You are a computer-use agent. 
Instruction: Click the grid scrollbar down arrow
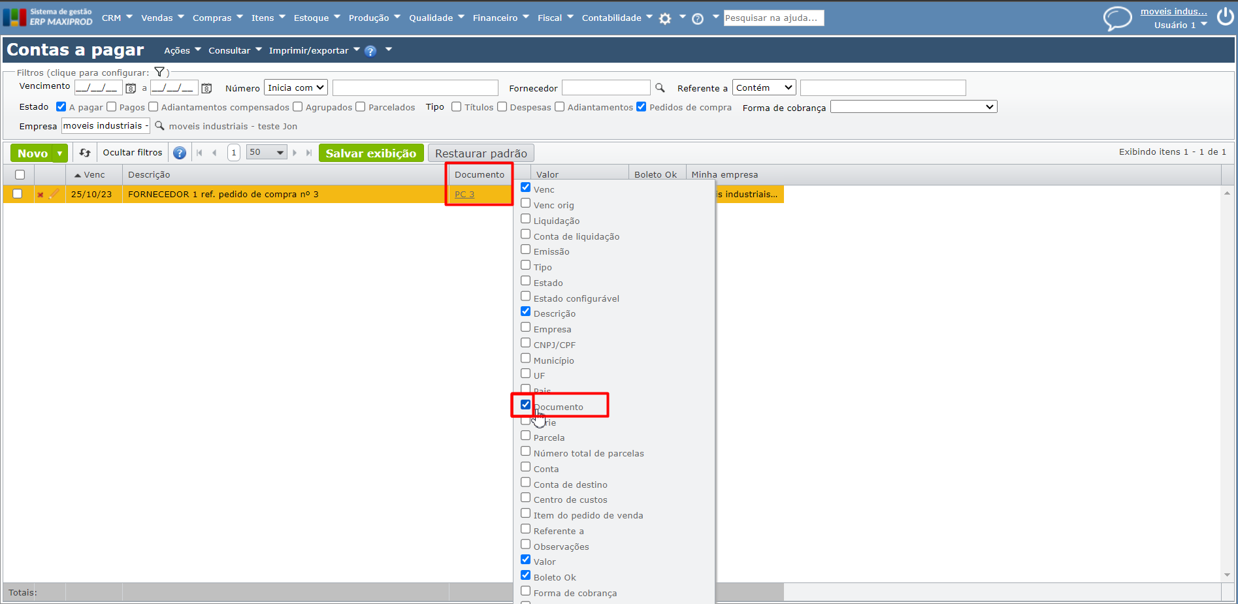coord(1227,575)
